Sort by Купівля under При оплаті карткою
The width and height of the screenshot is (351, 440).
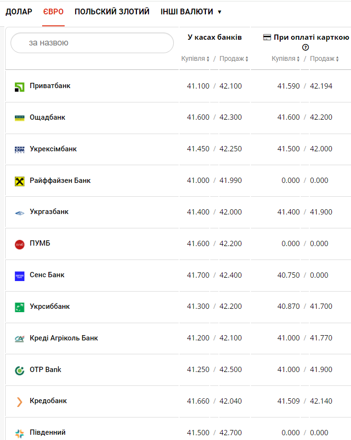[x=285, y=58]
